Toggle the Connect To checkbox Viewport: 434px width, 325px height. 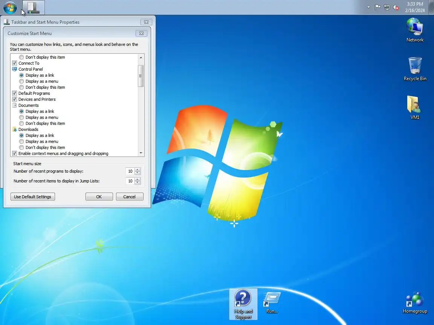(x=14, y=63)
